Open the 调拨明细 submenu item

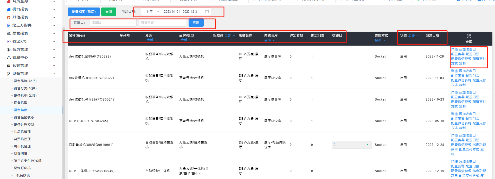coord(21,154)
